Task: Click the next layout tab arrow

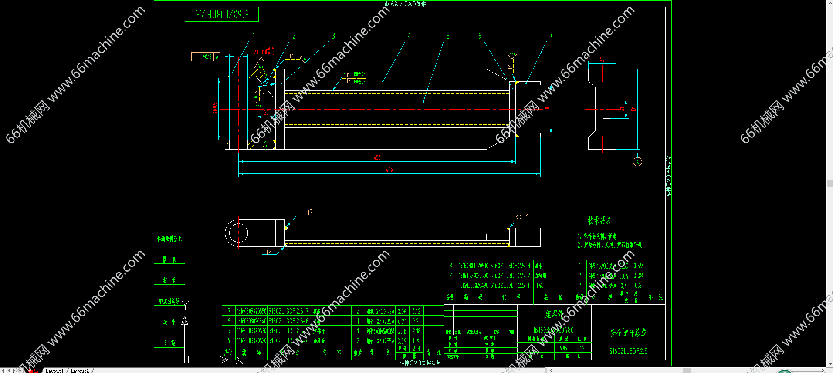Action: pos(14,370)
